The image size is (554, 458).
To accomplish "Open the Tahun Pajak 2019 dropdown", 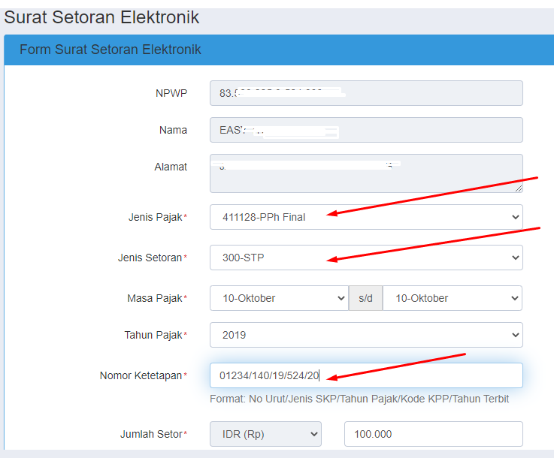I will click(366, 335).
